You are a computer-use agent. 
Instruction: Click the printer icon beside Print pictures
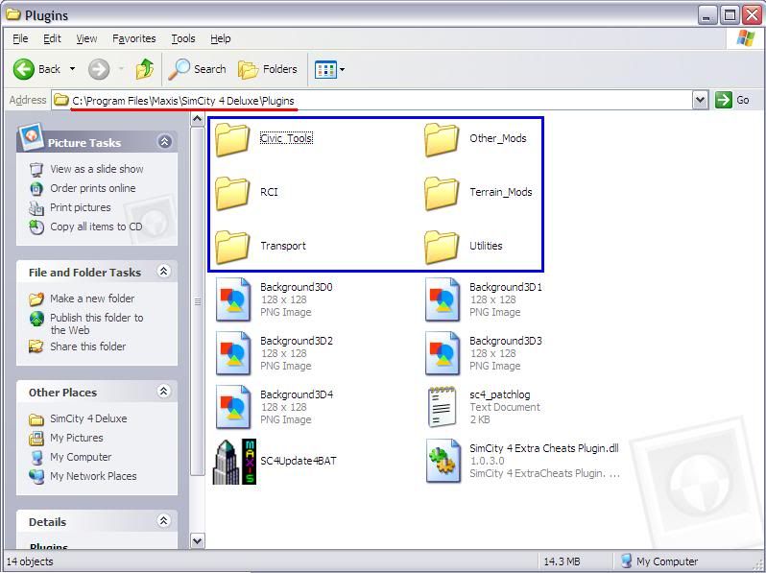(x=36, y=208)
